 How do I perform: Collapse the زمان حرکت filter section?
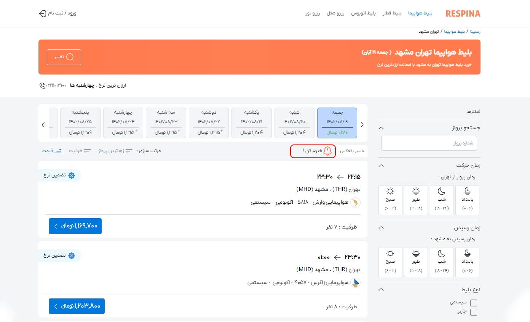tap(381, 165)
